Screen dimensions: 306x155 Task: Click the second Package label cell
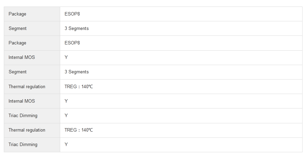(17, 43)
